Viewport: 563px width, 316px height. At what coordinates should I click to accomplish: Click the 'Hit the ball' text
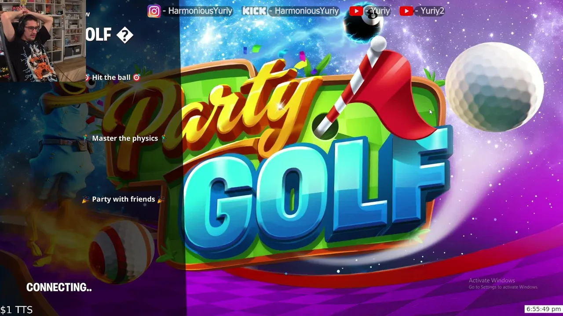pyautogui.click(x=111, y=77)
